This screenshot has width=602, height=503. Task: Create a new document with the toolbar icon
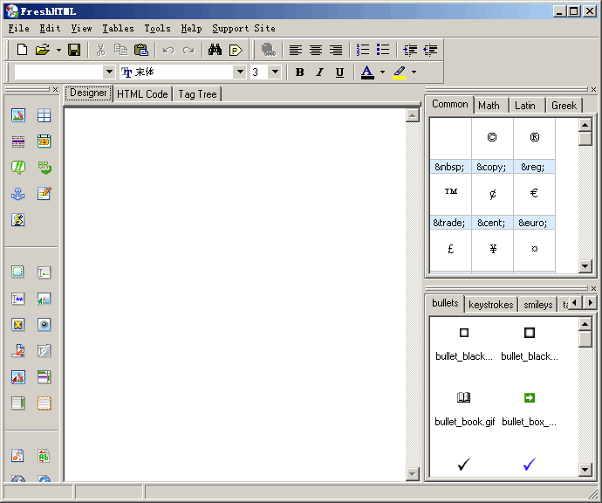pos(23,50)
